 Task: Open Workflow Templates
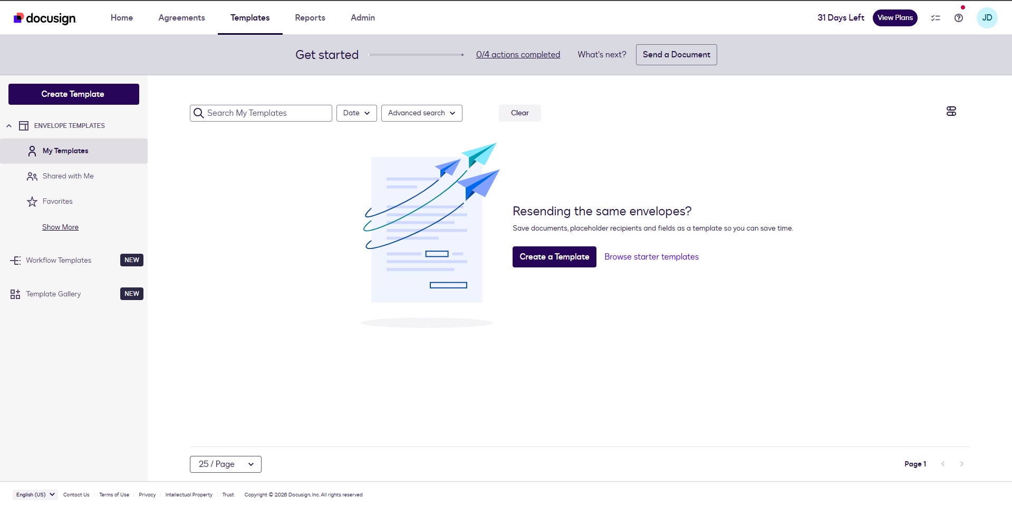59,261
